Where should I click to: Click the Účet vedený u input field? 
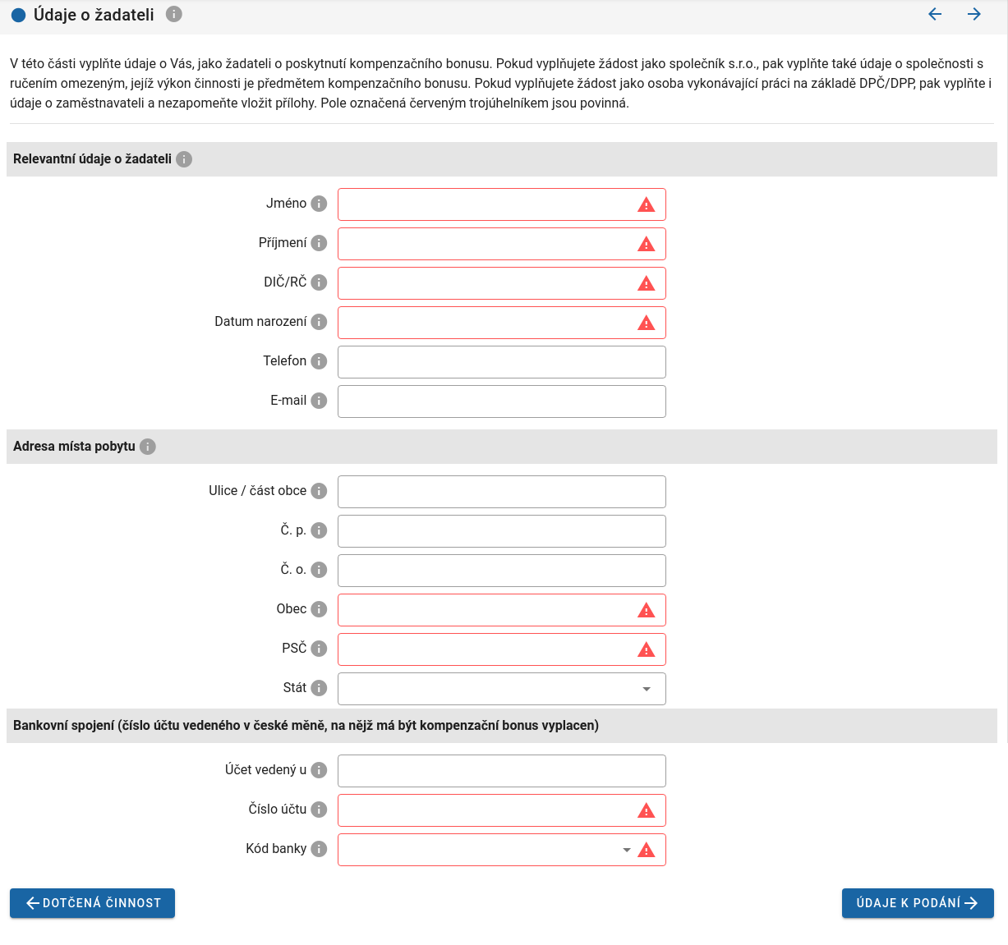[501, 771]
